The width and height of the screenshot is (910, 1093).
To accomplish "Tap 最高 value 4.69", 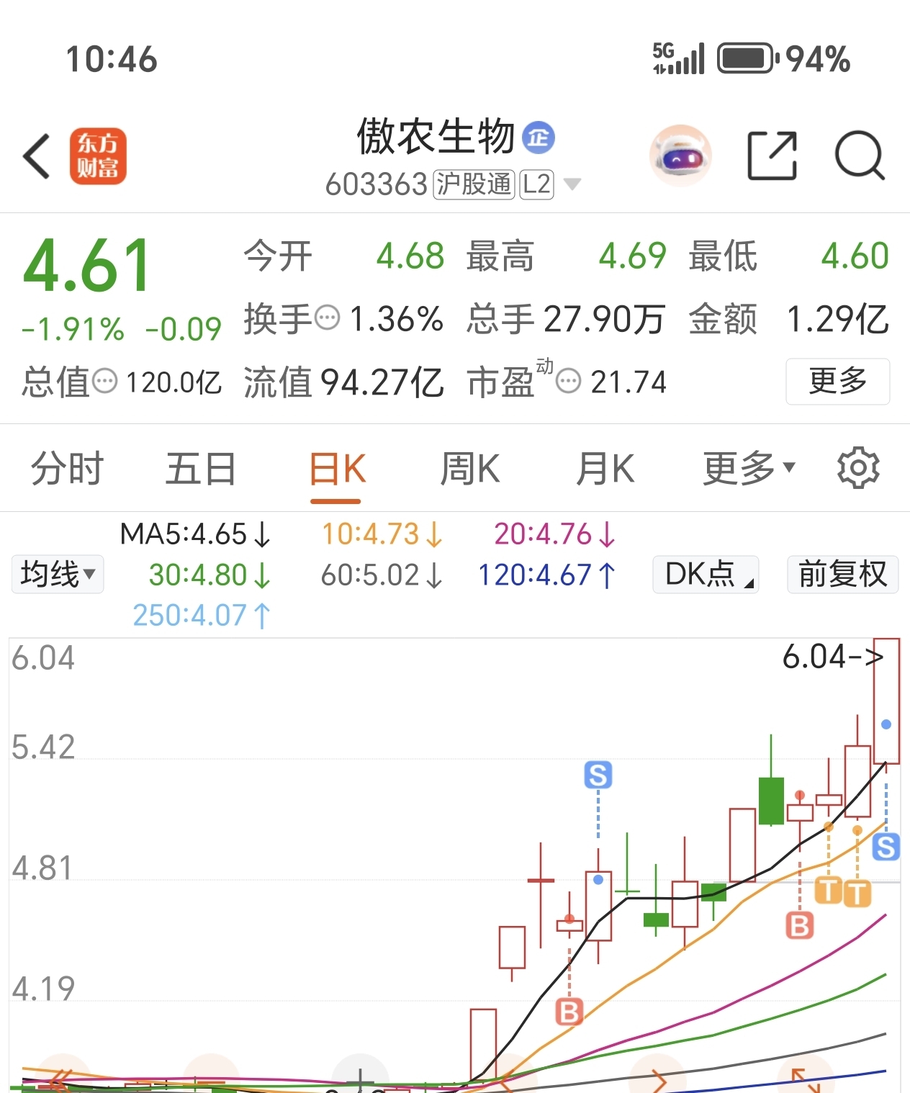I will pyautogui.click(x=633, y=256).
